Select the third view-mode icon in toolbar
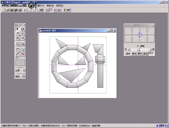The image size is (169, 128). click(x=55, y=10)
